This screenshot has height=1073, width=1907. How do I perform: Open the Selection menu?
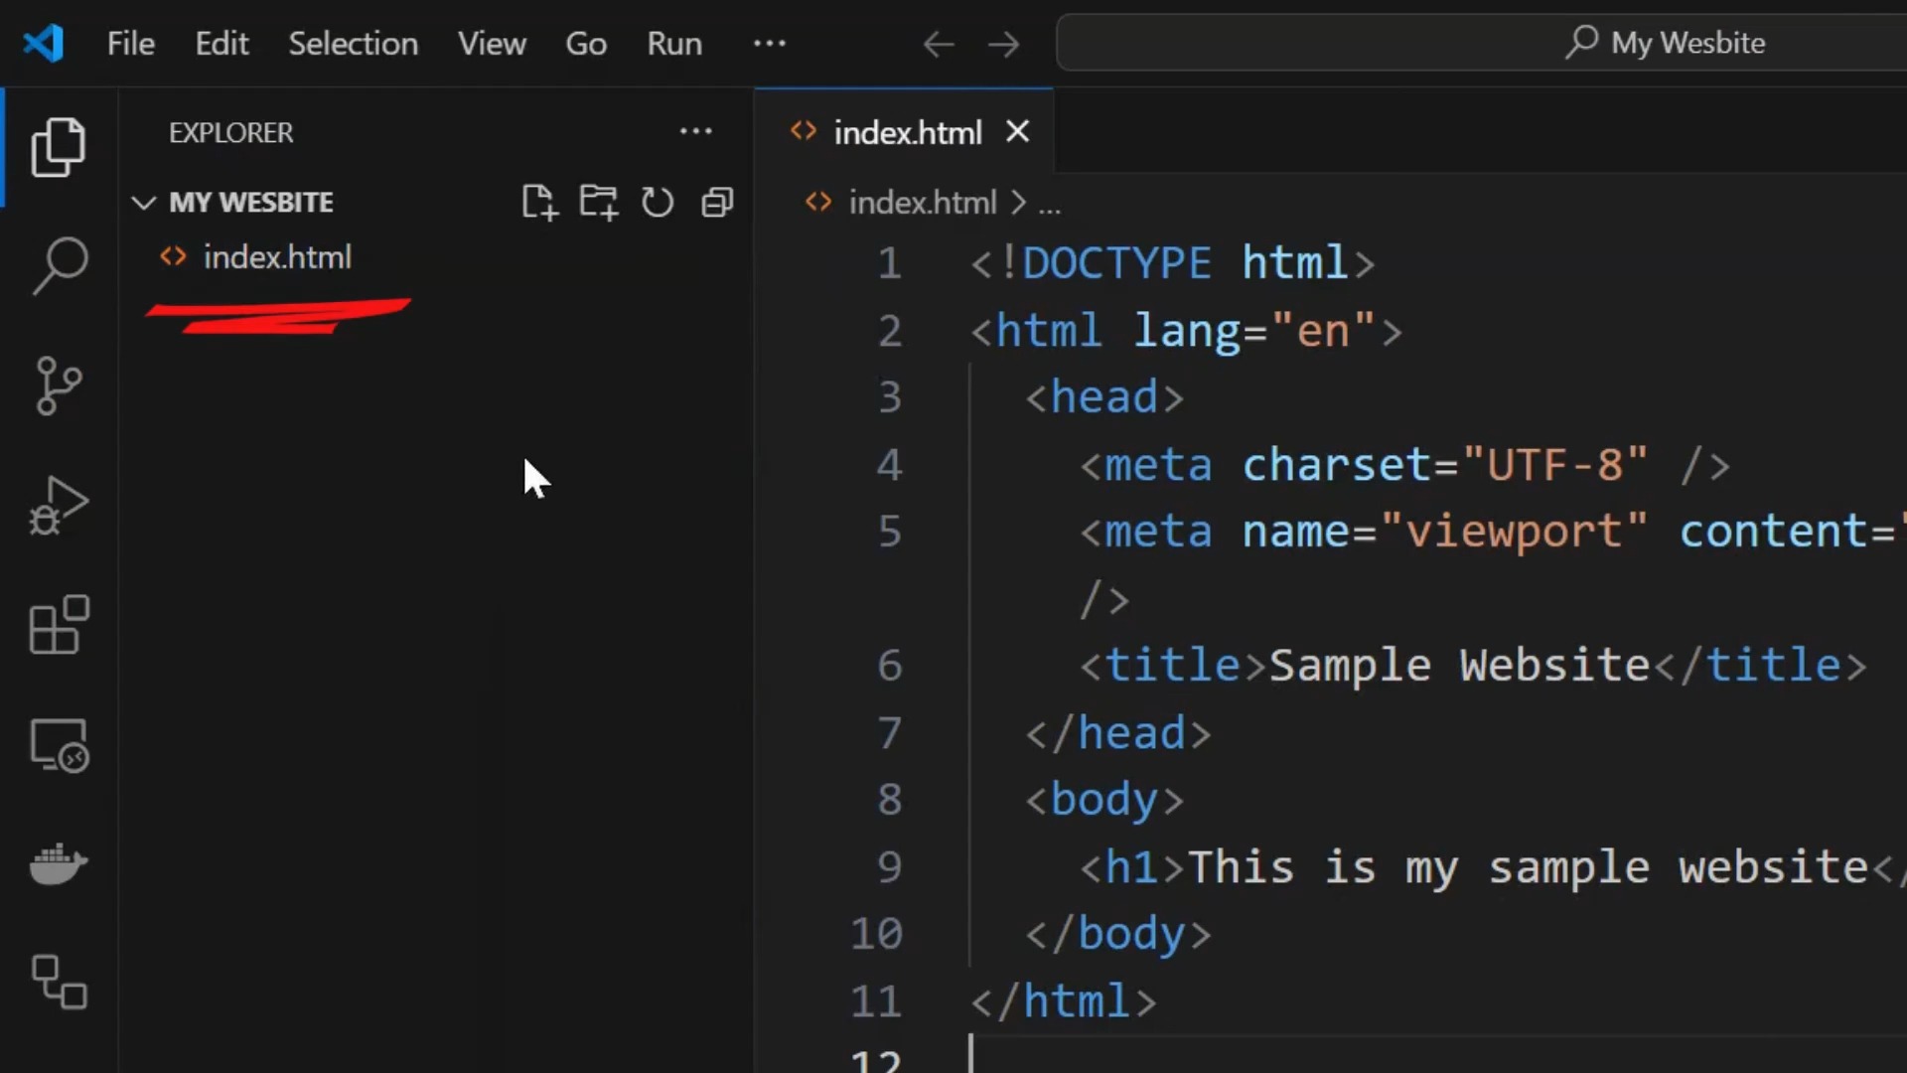(353, 44)
